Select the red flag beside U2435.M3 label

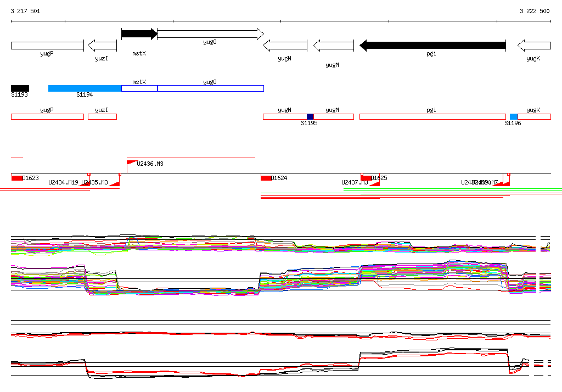[x=114, y=183]
